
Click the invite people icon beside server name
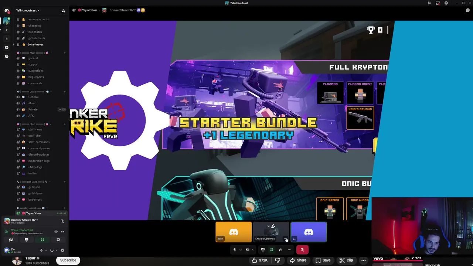(63, 10)
